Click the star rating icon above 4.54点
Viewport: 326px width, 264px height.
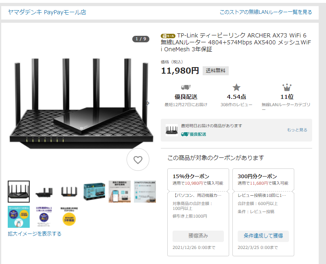pos(236,87)
